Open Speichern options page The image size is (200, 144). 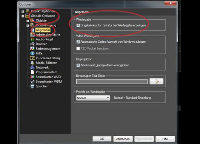point(43,86)
